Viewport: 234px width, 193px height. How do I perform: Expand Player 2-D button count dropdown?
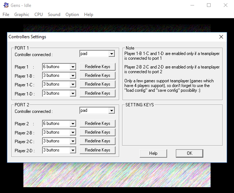point(73,150)
